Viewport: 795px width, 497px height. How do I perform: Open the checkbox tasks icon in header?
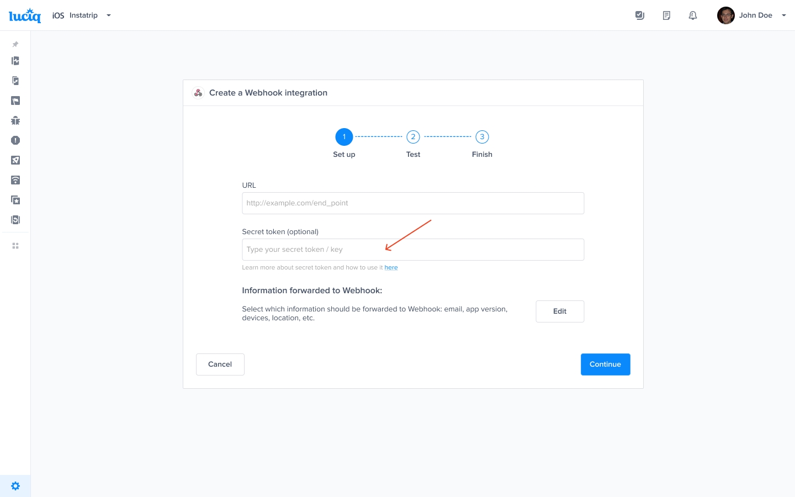640,15
